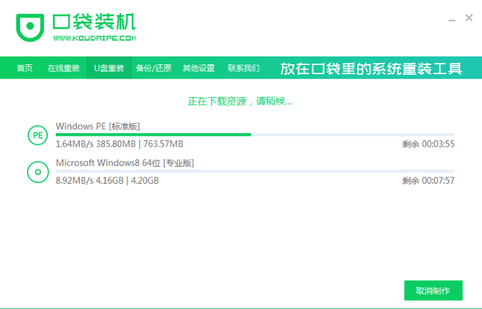Click the Windows8 disc icon
The width and height of the screenshot is (482, 309).
(x=38, y=172)
